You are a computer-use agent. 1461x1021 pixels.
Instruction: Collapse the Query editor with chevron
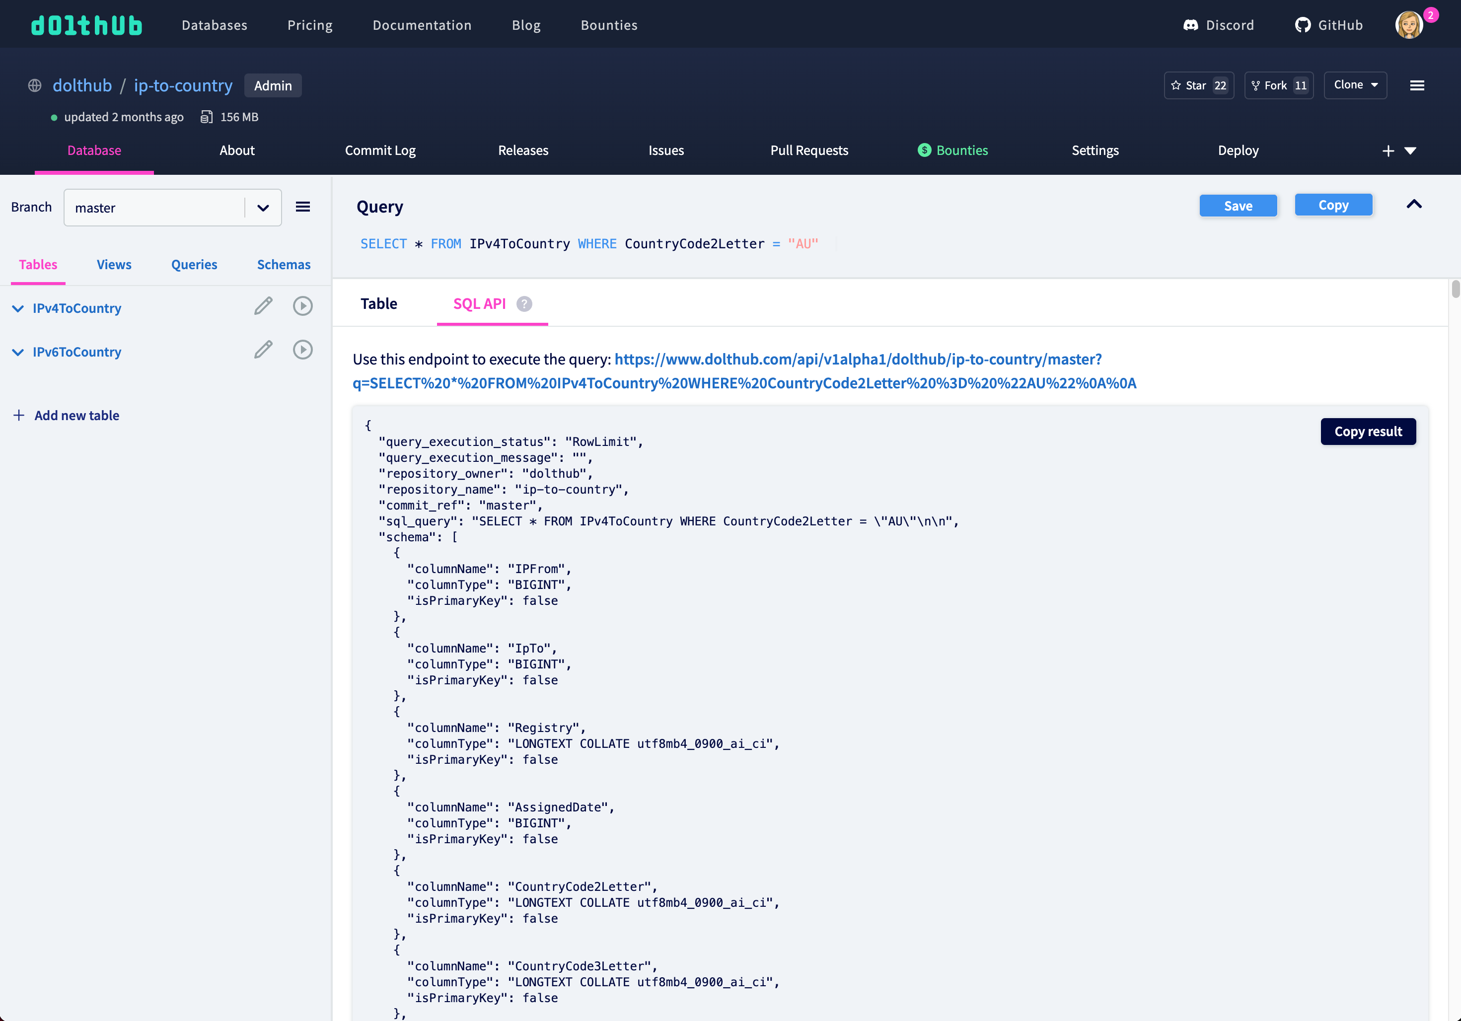1413,205
